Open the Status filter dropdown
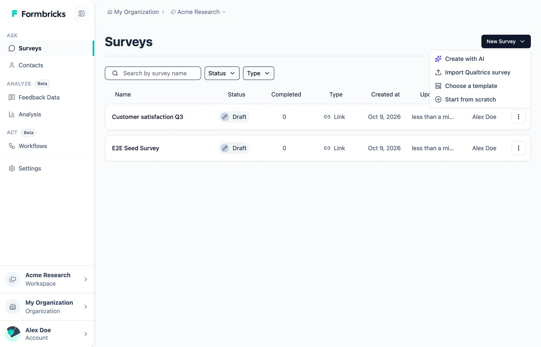The width and height of the screenshot is (541, 347). pos(222,73)
